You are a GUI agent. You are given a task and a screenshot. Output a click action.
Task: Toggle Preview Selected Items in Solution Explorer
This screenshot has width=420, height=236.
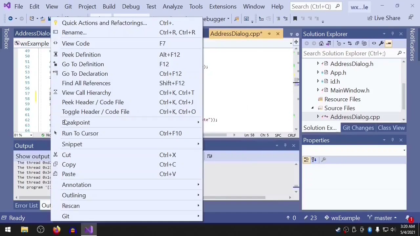(388, 43)
